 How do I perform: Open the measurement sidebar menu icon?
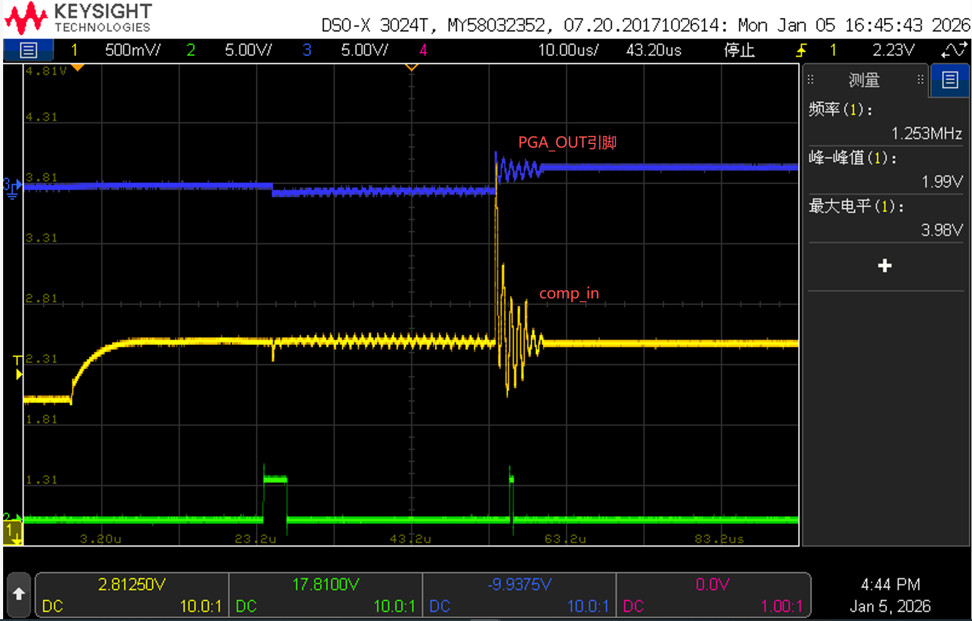click(x=950, y=79)
